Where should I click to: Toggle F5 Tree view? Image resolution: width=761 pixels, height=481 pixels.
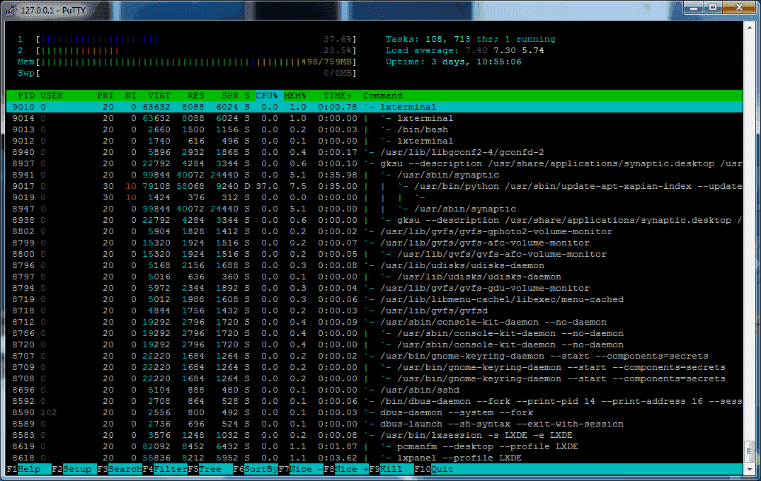click(x=210, y=469)
